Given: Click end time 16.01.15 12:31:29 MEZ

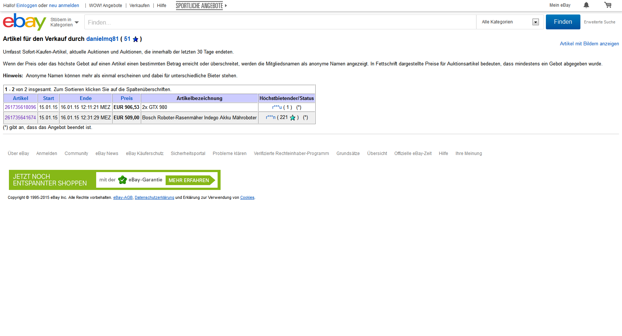Looking at the screenshot, I should (85, 117).
